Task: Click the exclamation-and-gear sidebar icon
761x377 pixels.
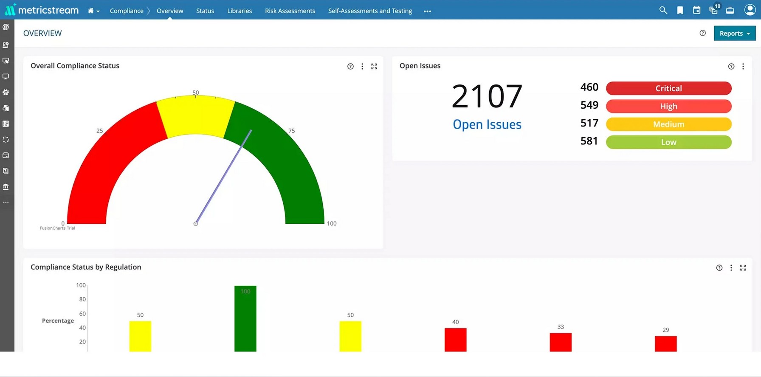Action: pos(6,124)
